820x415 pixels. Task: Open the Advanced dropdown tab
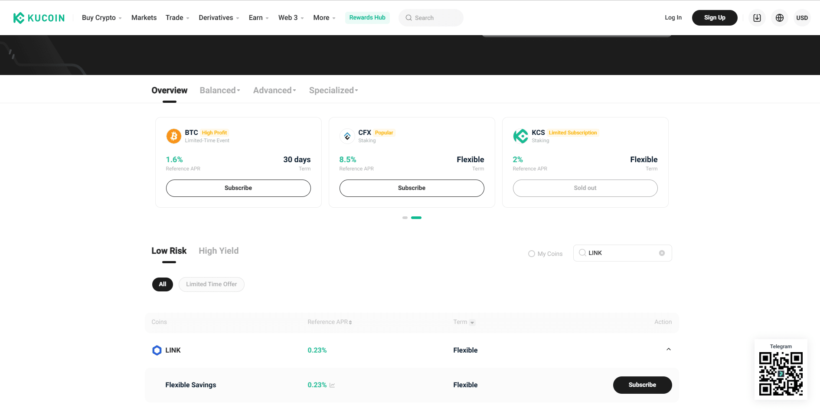(x=274, y=90)
